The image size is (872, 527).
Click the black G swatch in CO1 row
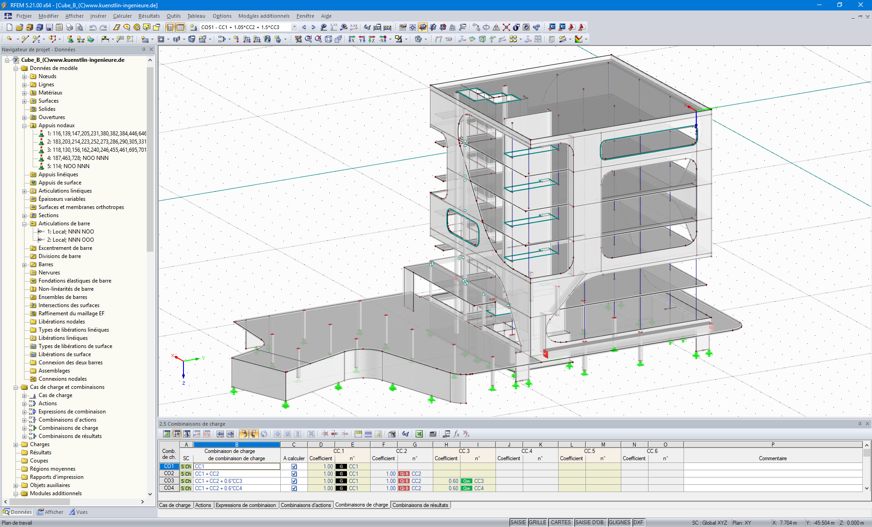tap(341, 467)
